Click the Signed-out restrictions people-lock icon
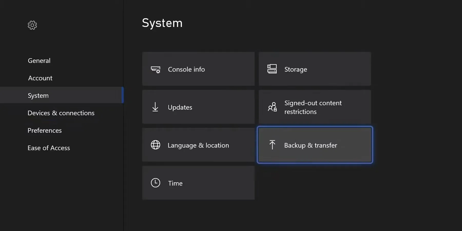Viewport: 462px width, 231px height. click(x=272, y=107)
